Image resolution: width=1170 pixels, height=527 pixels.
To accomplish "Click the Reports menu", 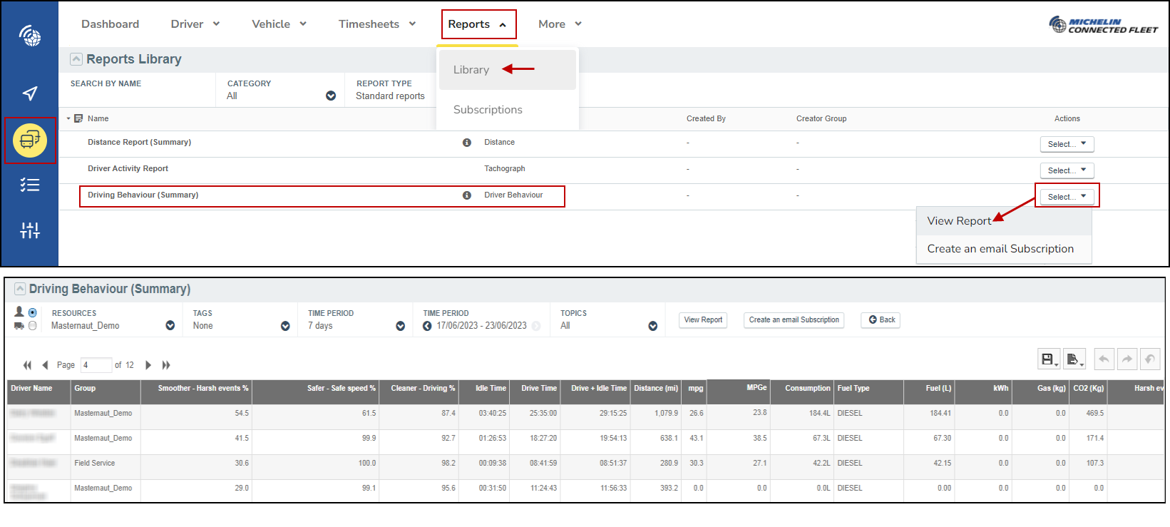I will (478, 24).
